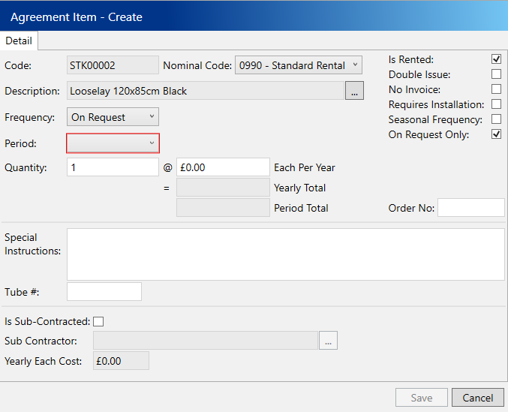Click into the Quantity field

[x=113, y=167]
